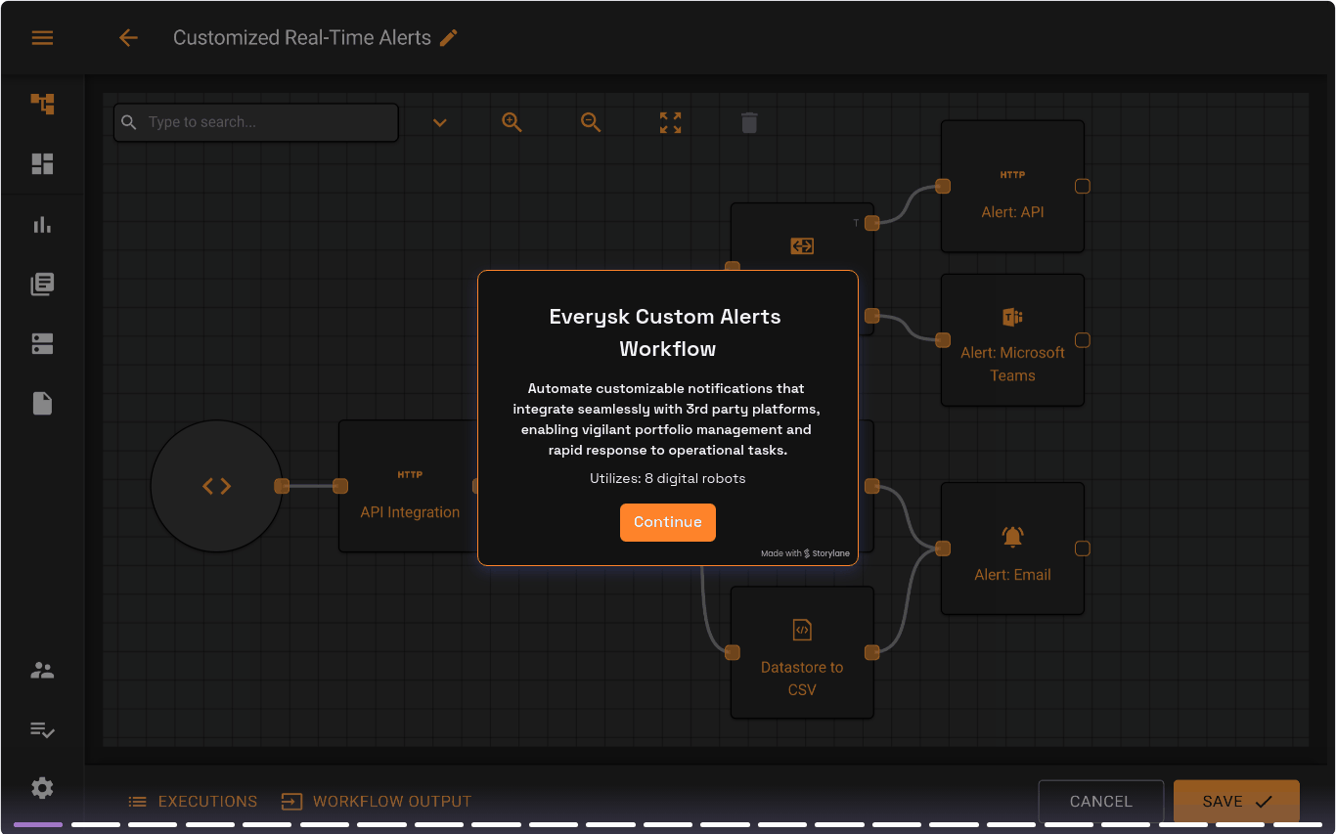Click the team members sidebar icon
1336x834 pixels.
coord(42,670)
